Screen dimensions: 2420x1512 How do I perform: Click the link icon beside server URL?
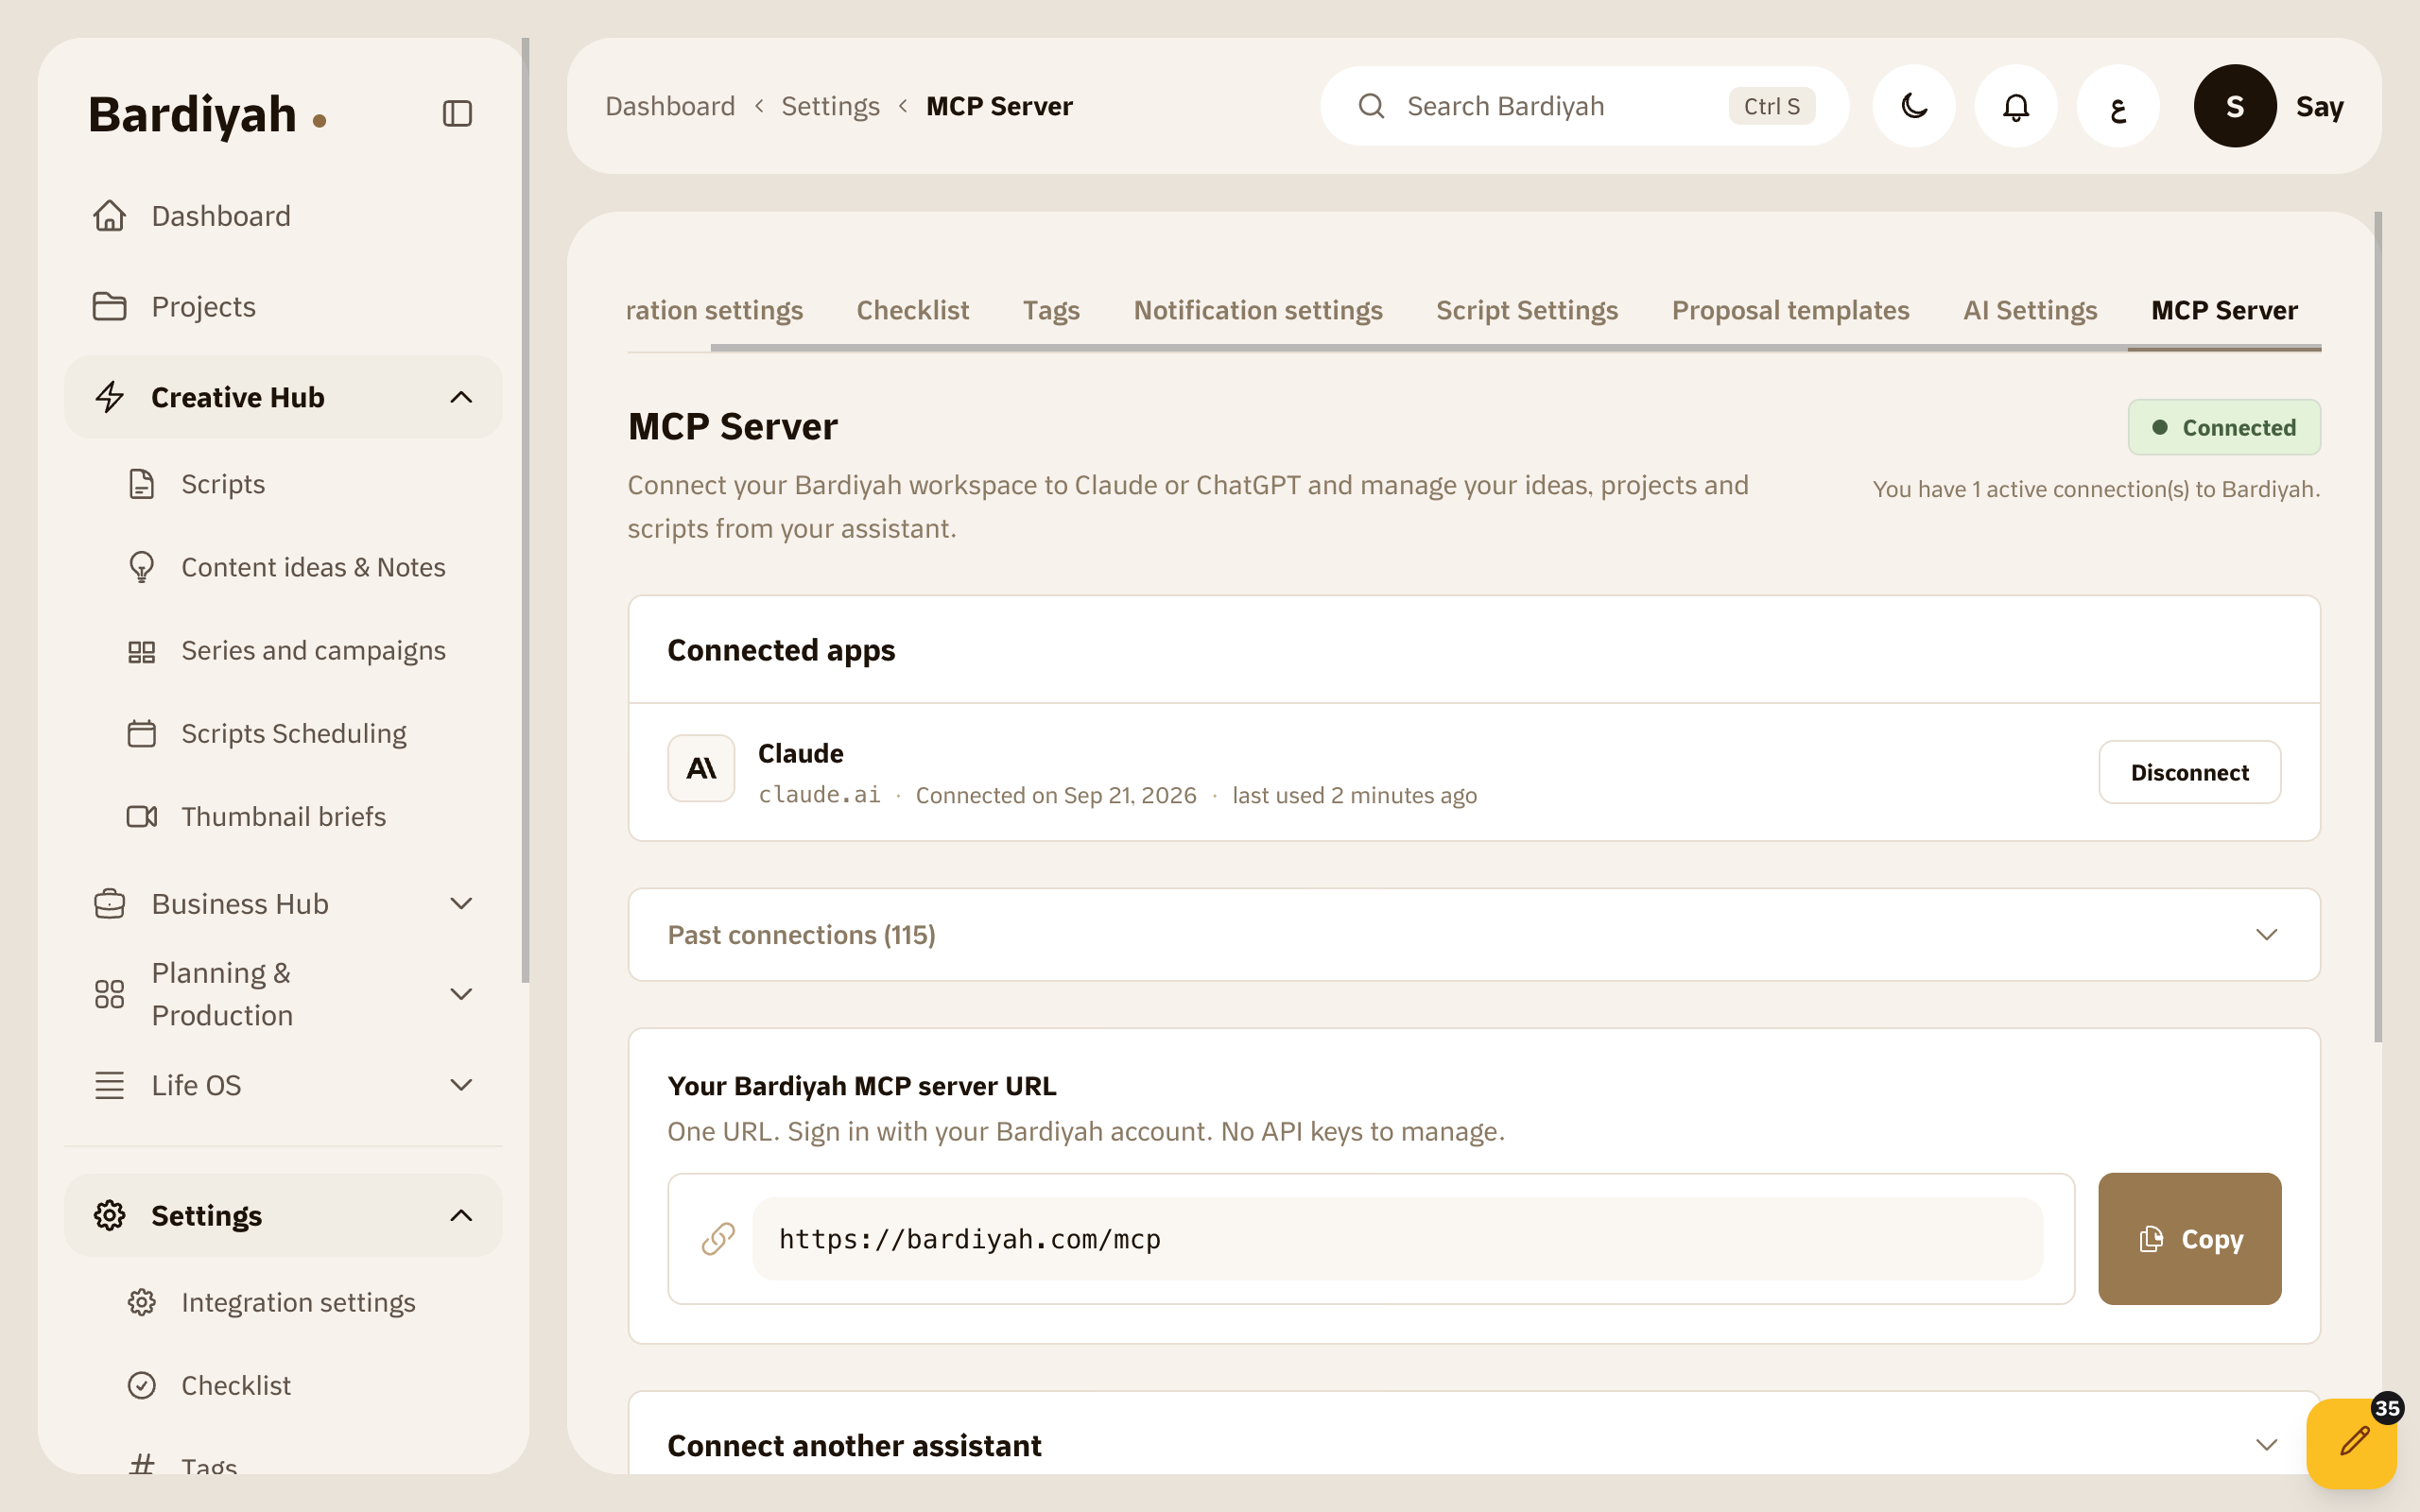(x=718, y=1239)
